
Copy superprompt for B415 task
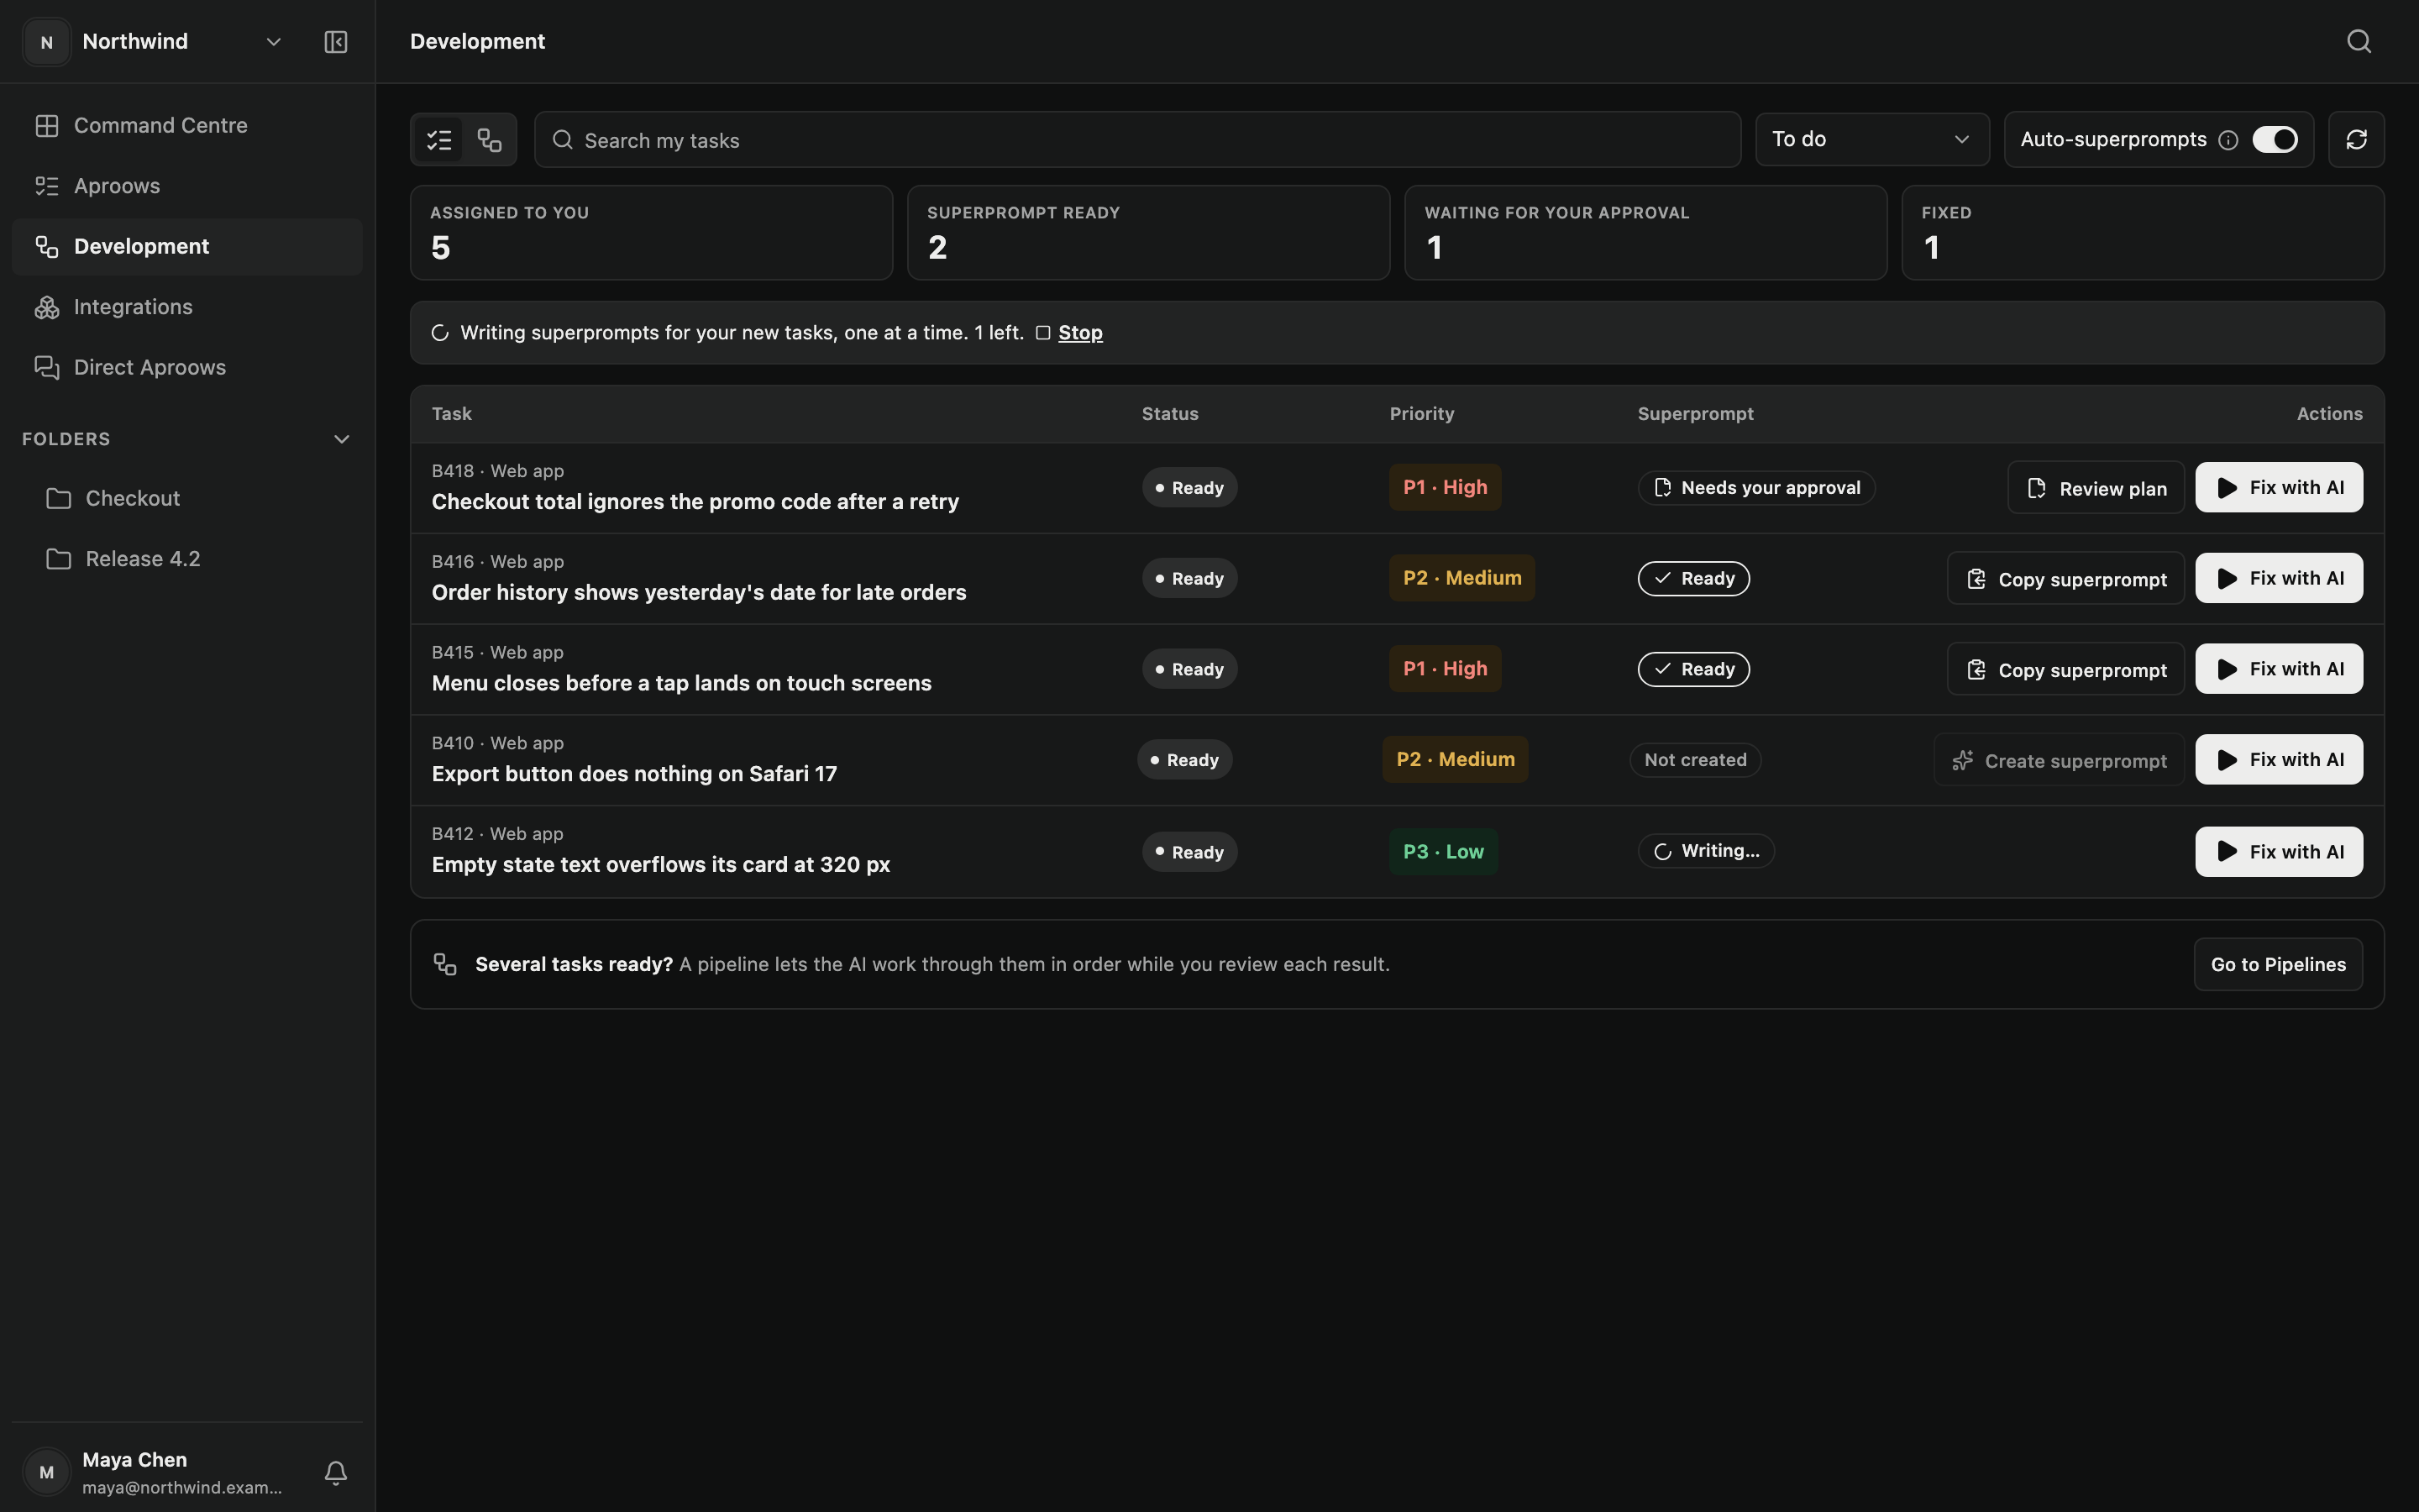[x=2065, y=670]
